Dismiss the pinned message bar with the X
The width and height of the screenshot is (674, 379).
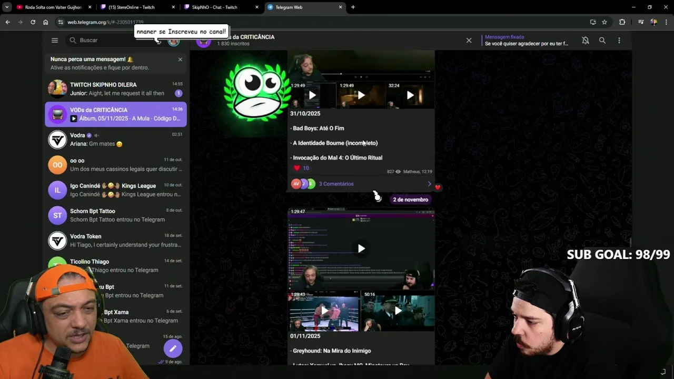tap(469, 40)
